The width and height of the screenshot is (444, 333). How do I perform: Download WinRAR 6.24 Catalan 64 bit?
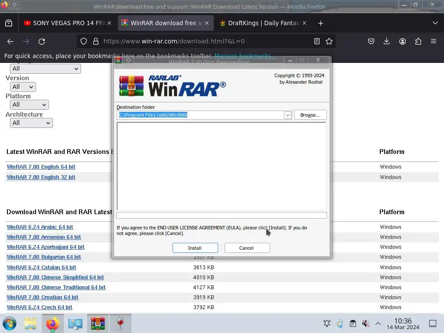[42, 267]
